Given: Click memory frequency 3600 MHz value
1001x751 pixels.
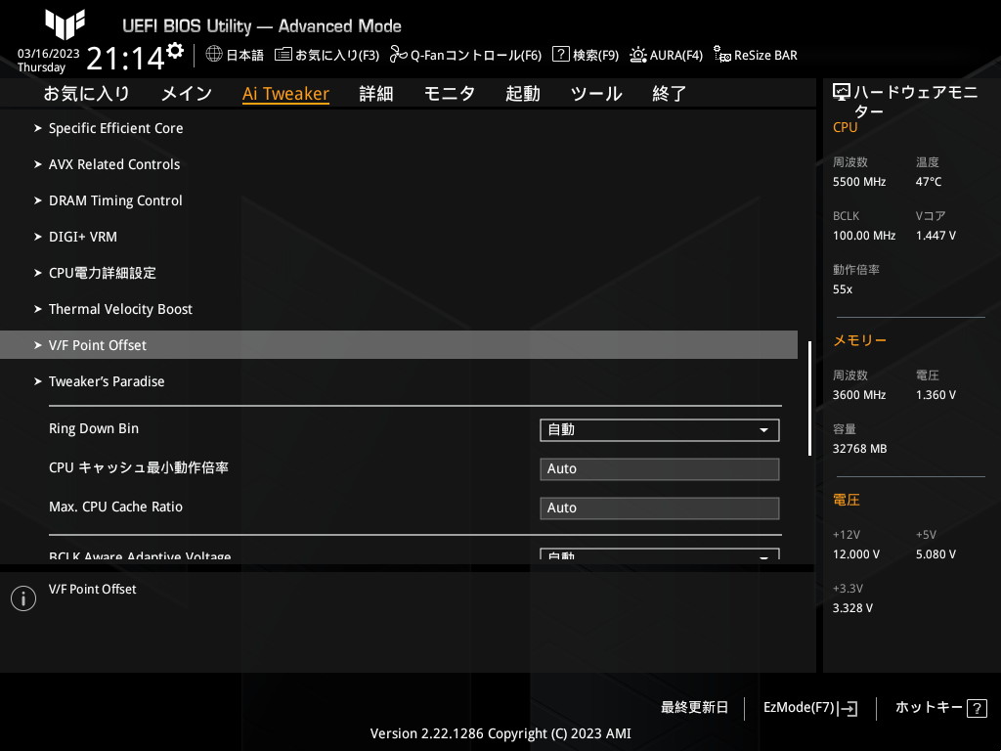Looking at the screenshot, I should (858, 395).
